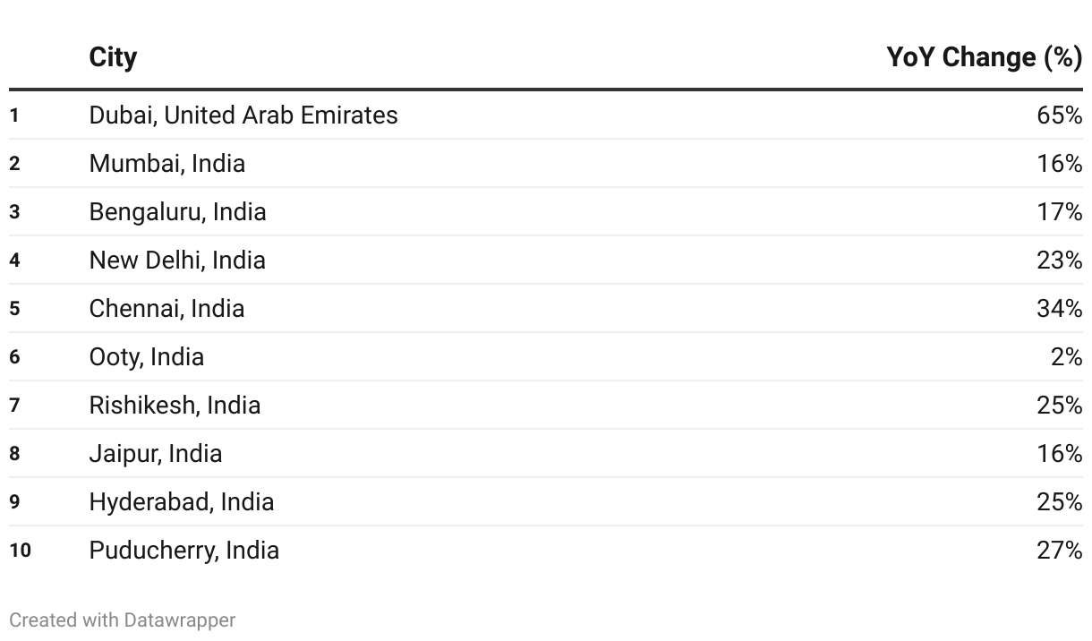This screenshot has height=641, width=1092.
Task: Click the Chennai, India cell
Action: [x=166, y=308]
